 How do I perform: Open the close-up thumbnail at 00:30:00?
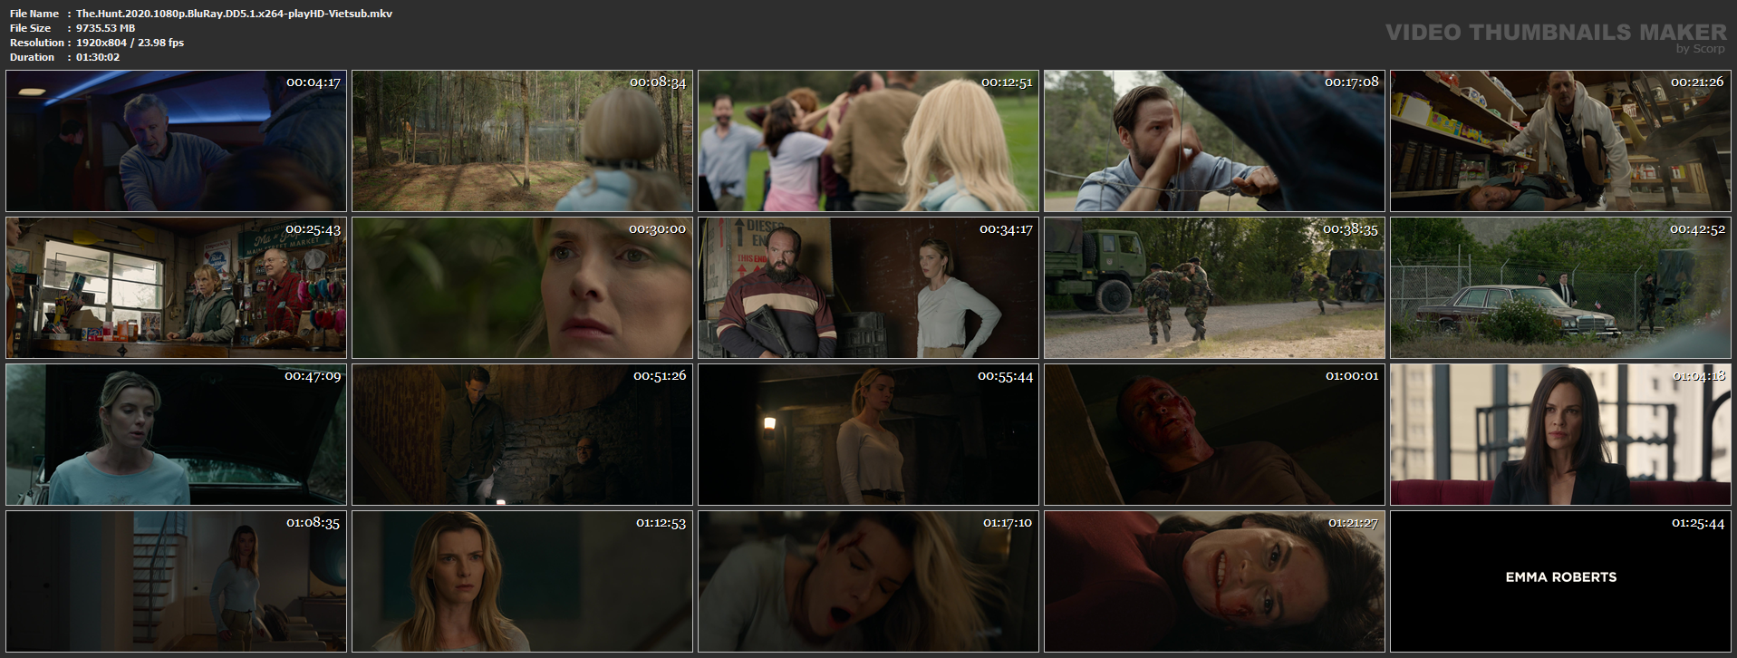(x=522, y=287)
